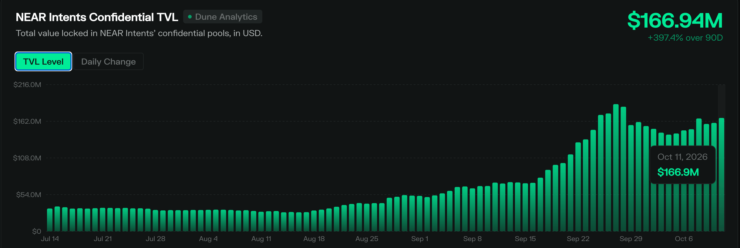This screenshot has height=248, width=740.
Task: Click the +397.4% over 90D change text
Action: click(685, 38)
